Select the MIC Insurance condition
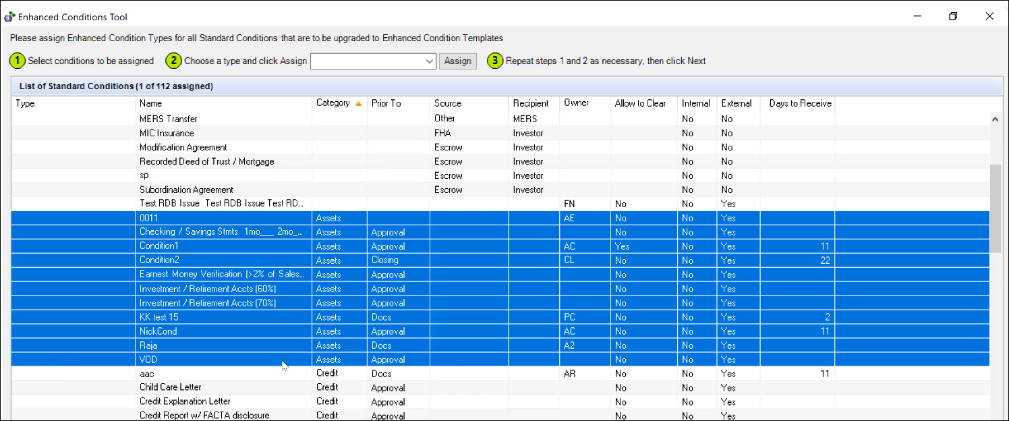 [501, 133]
